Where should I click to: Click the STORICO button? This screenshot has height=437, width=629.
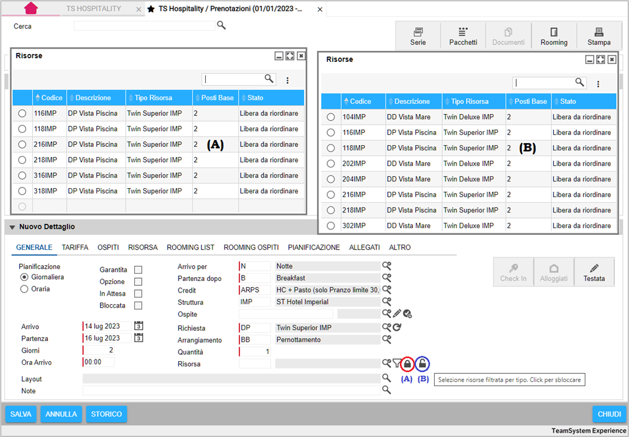tap(106, 414)
